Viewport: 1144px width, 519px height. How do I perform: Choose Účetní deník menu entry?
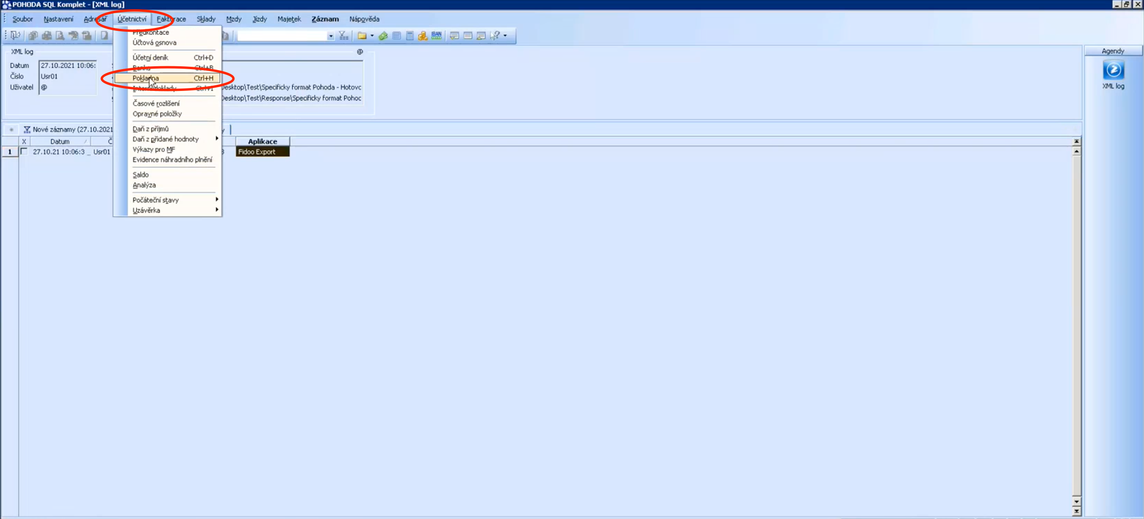168,57
